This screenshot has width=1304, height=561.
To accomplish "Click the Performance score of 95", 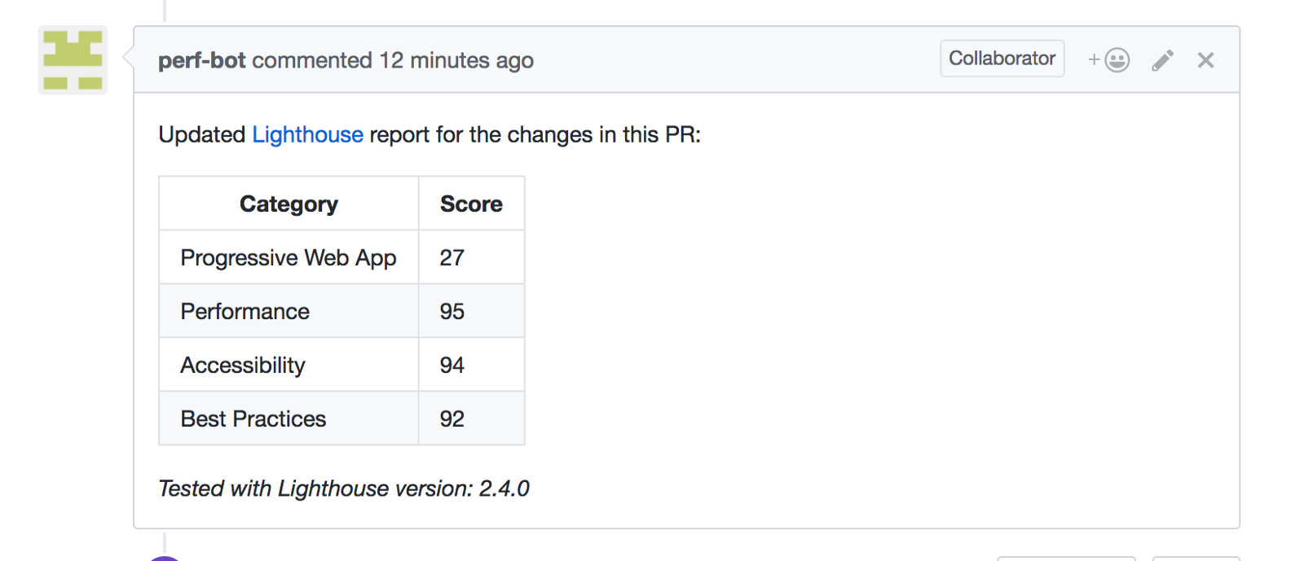I will coord(452,311).
